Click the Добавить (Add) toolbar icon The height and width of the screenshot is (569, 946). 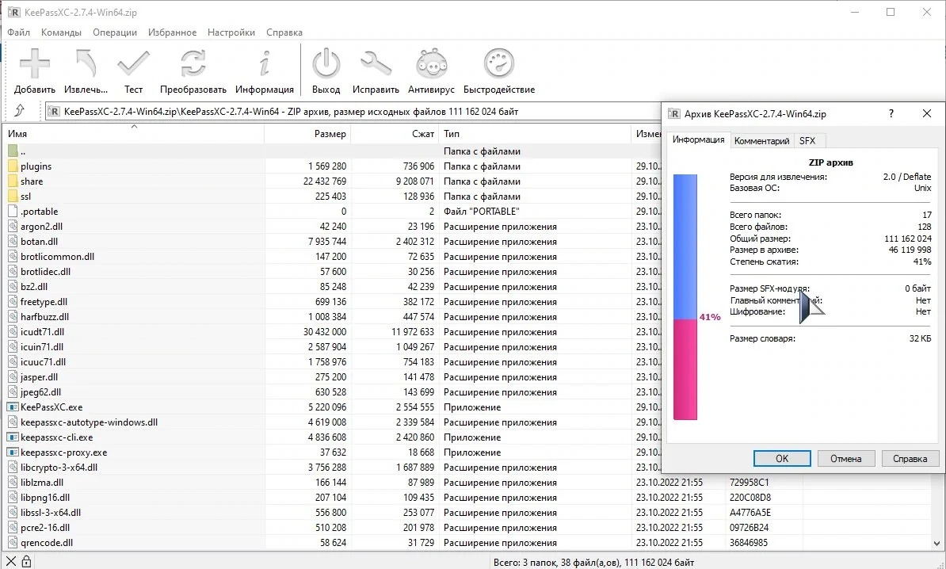34,63
